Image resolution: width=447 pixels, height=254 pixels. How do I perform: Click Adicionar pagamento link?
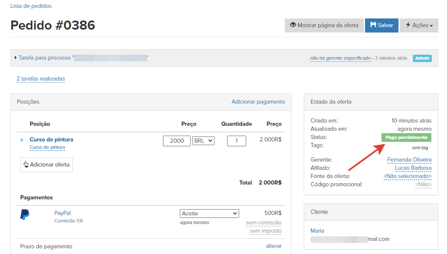258,102
